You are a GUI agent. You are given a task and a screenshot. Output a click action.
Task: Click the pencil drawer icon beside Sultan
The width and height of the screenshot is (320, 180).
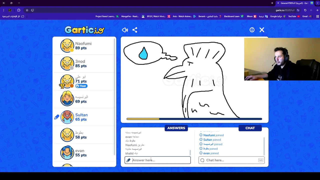pyautogui.click(x=57, y=117)
